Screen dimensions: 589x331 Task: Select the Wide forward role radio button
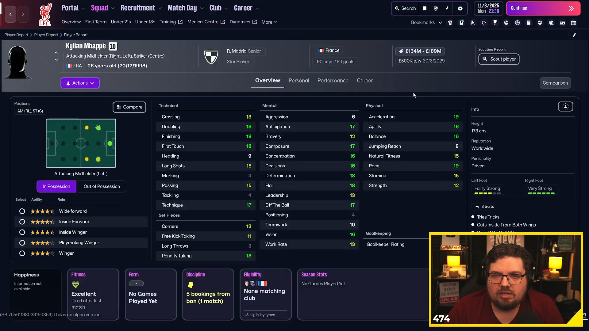pyautogui.click(x=22, y=211)
